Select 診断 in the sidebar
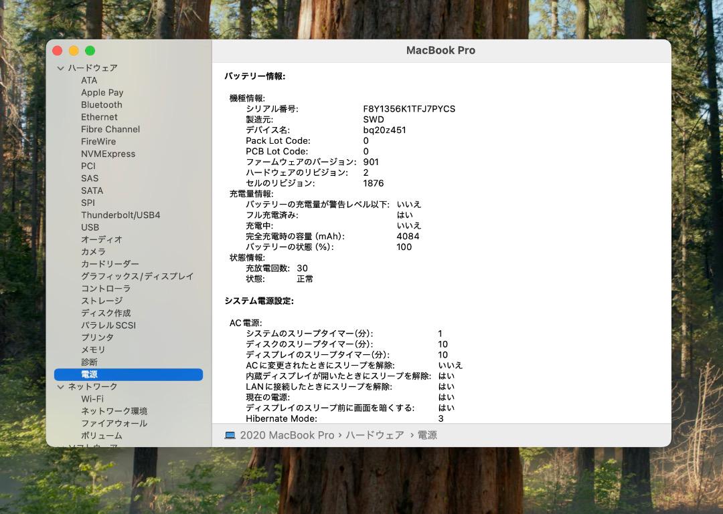This screenshot has width=723, height=514. click(89, 362)
